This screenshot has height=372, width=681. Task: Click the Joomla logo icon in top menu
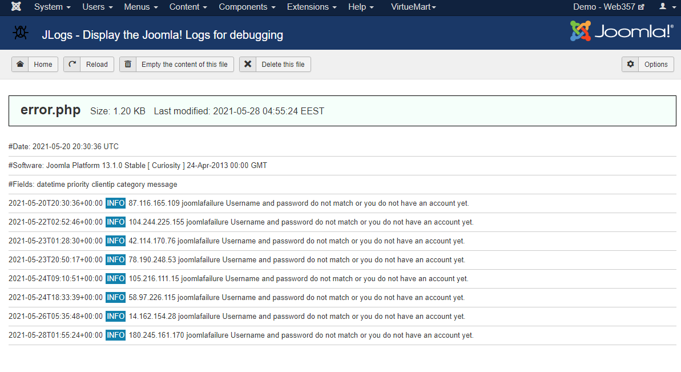16,6
